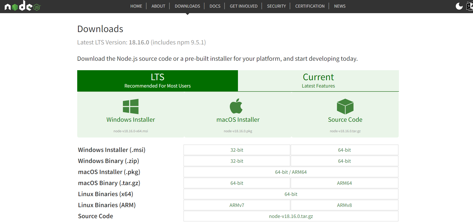Click the Apple logo icon
This screenshot has width=473, height=224.
(x=236, y=106)
